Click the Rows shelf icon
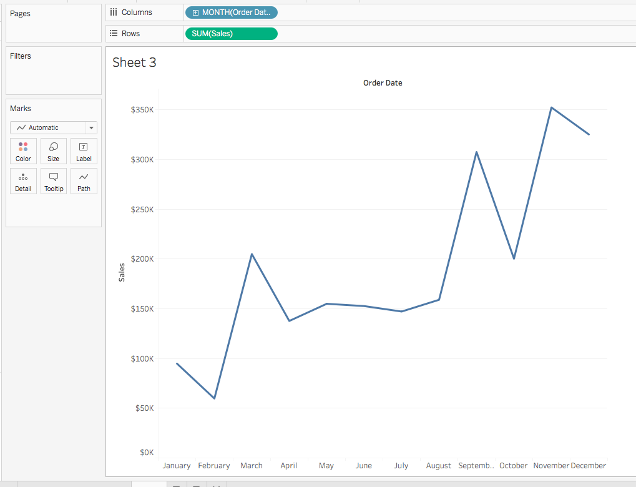636x487 pixels. (x=114, y=34)
